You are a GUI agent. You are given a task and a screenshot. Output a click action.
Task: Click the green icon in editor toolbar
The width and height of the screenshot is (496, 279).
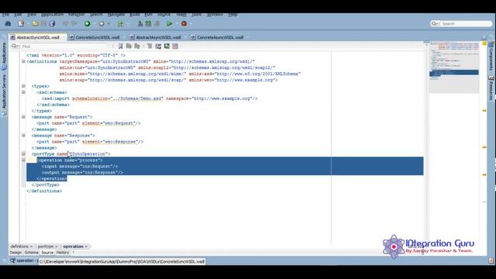point(167,46)
